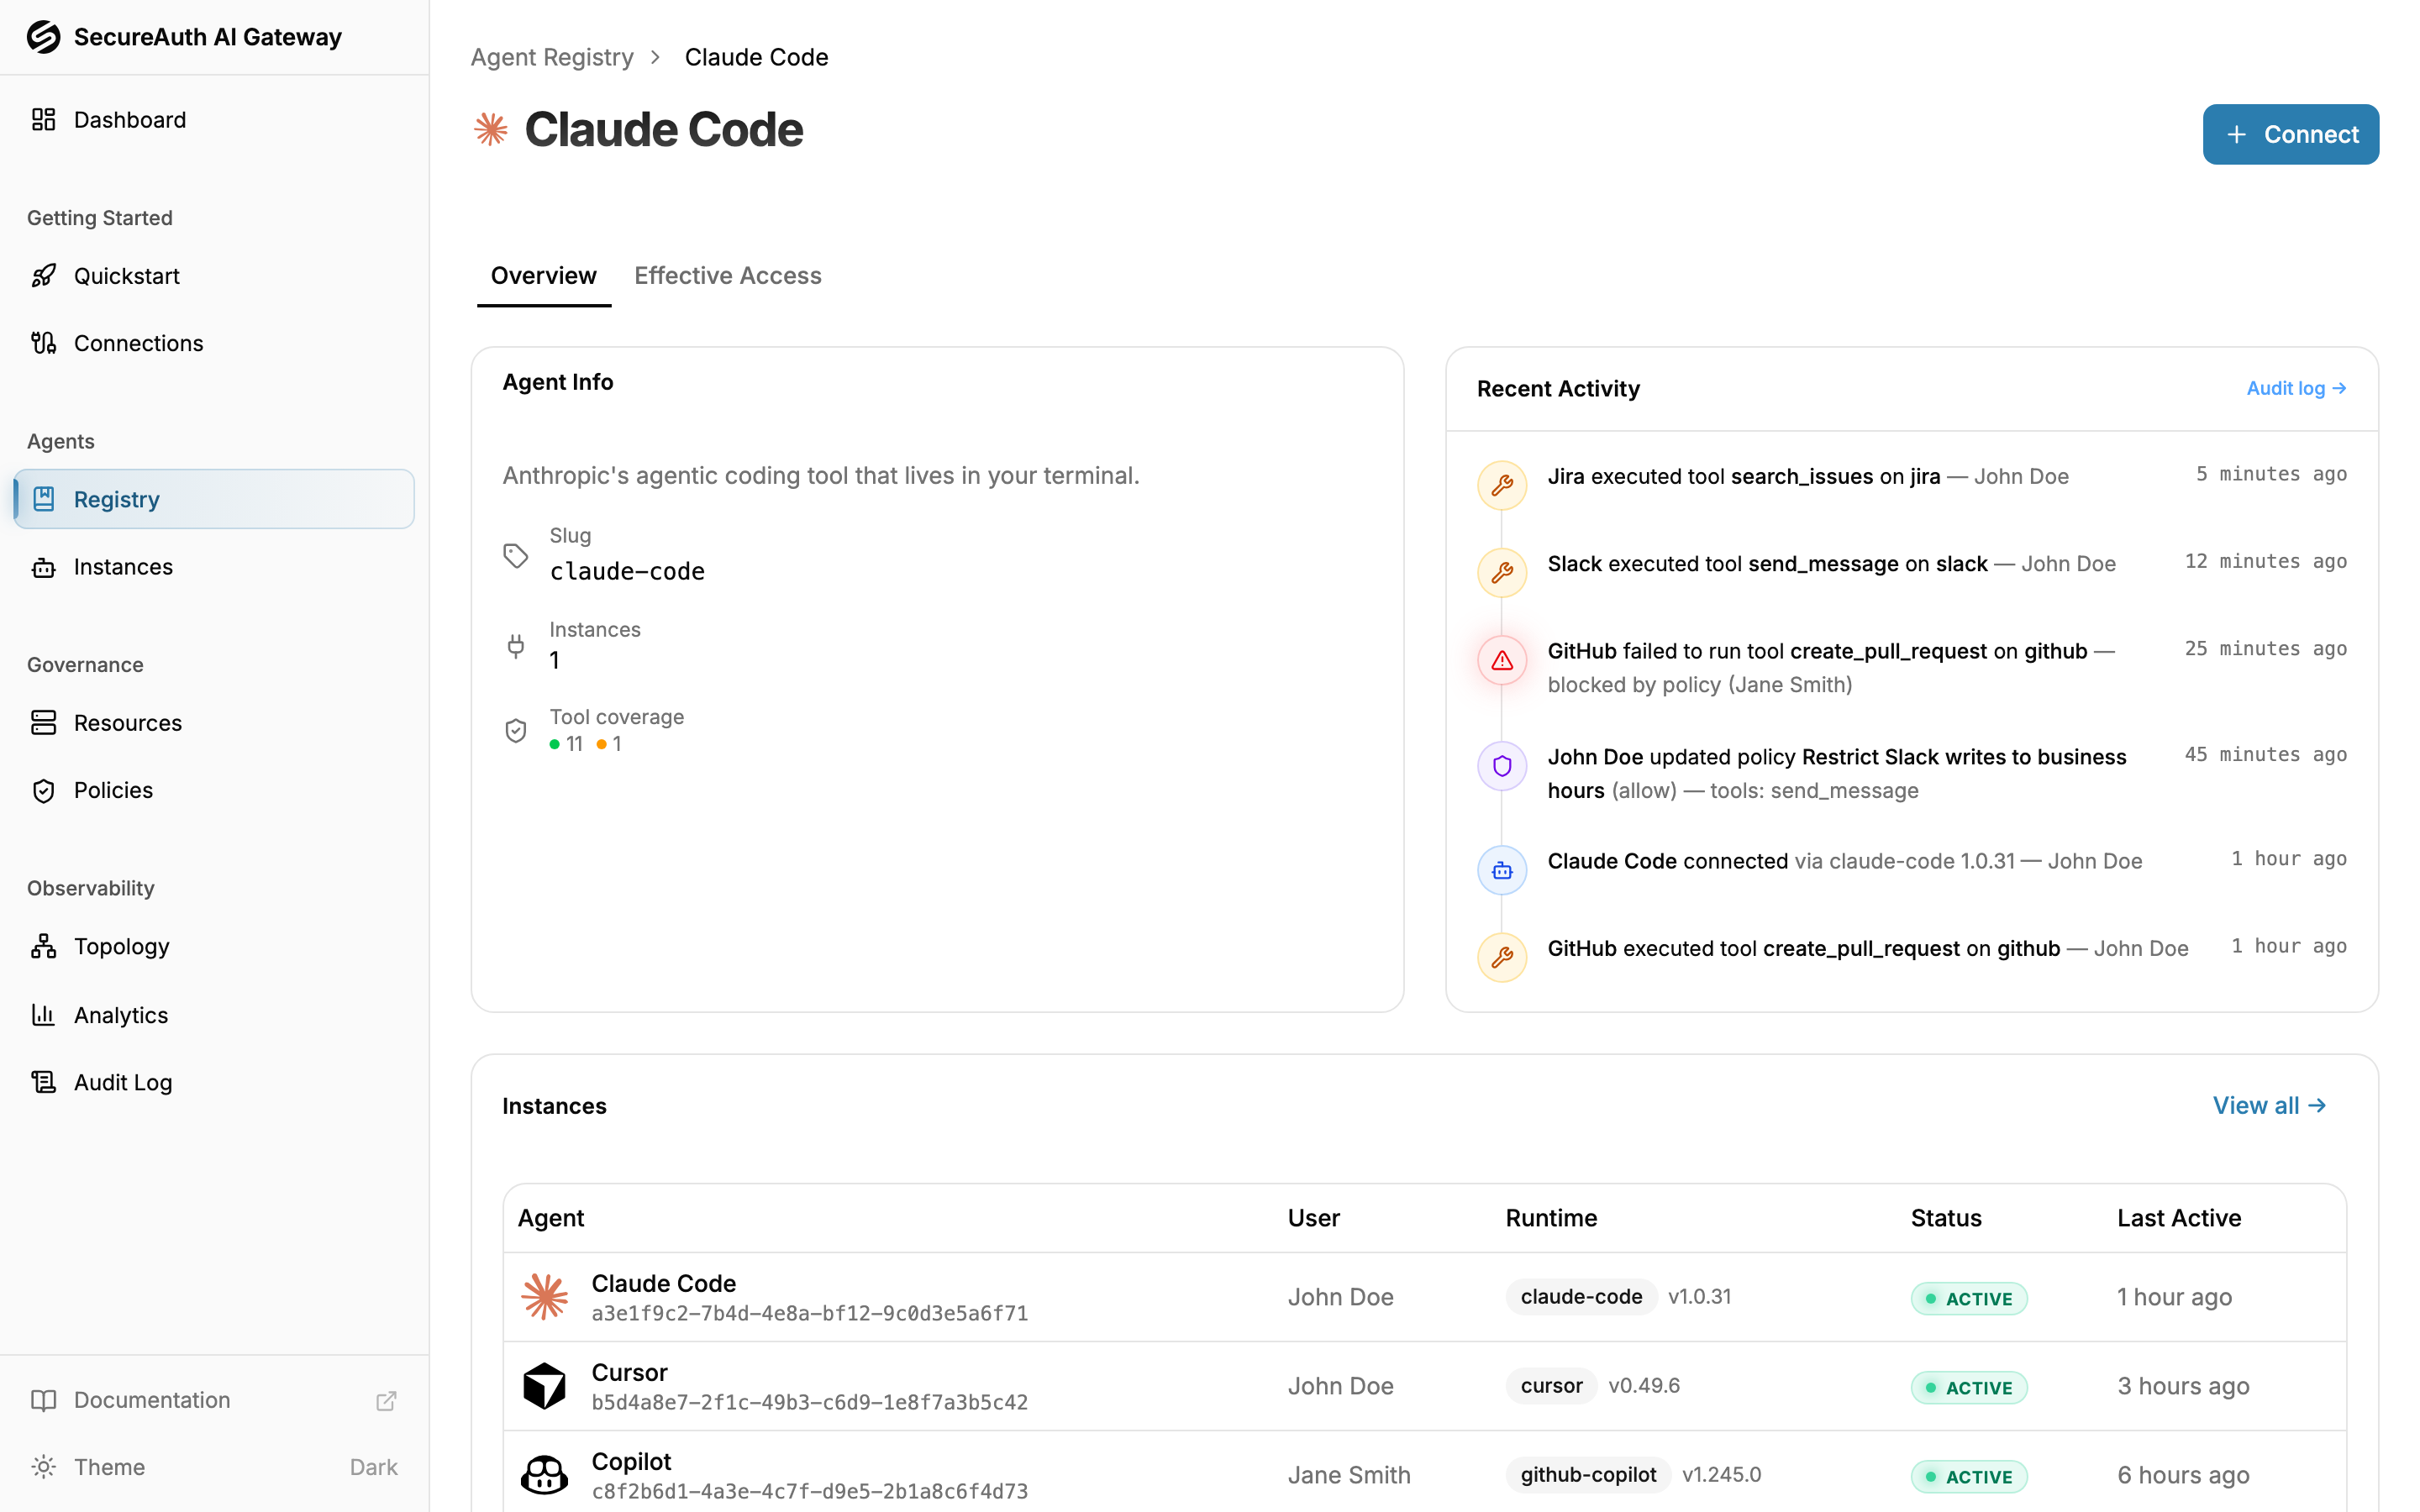This screenshot has width=2420, height=1512.
Task: Click the github-copilot runtime badge
Action: [x=1588, y=1475]
